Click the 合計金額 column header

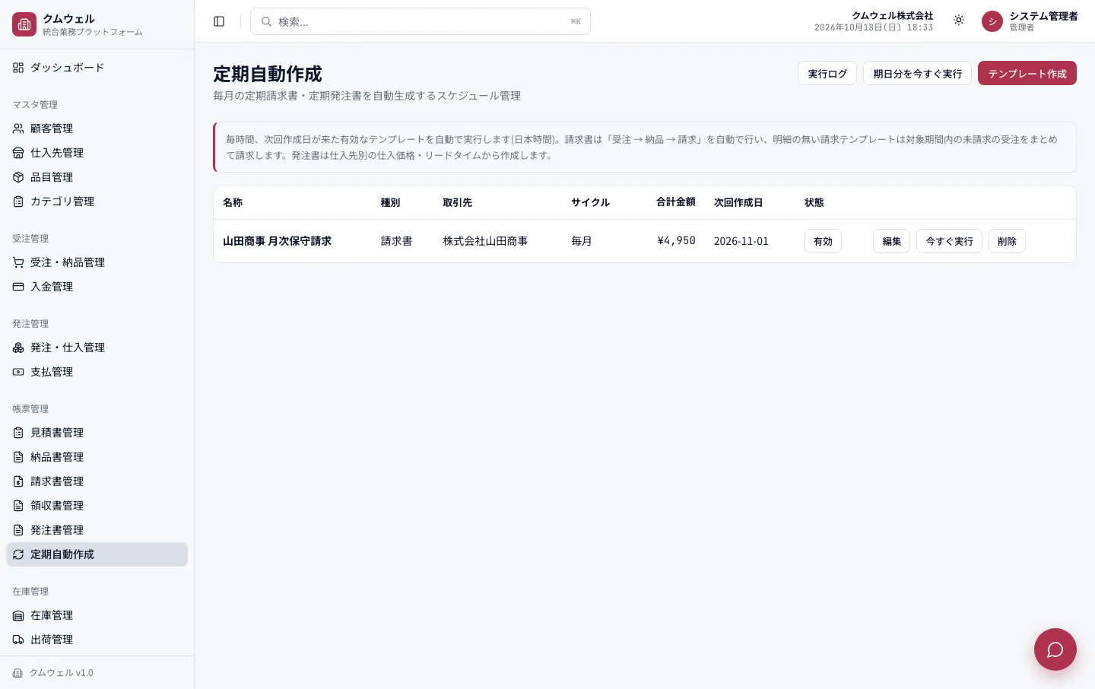tap(676, 202)
